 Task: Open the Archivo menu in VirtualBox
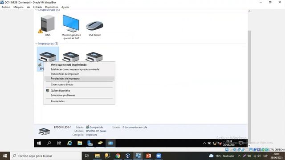click(x=6, y=7)
